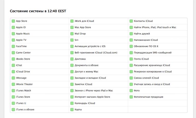The image size is (196, 118).
Task: Select the Apple Music service label
Action: pos(23,34)
